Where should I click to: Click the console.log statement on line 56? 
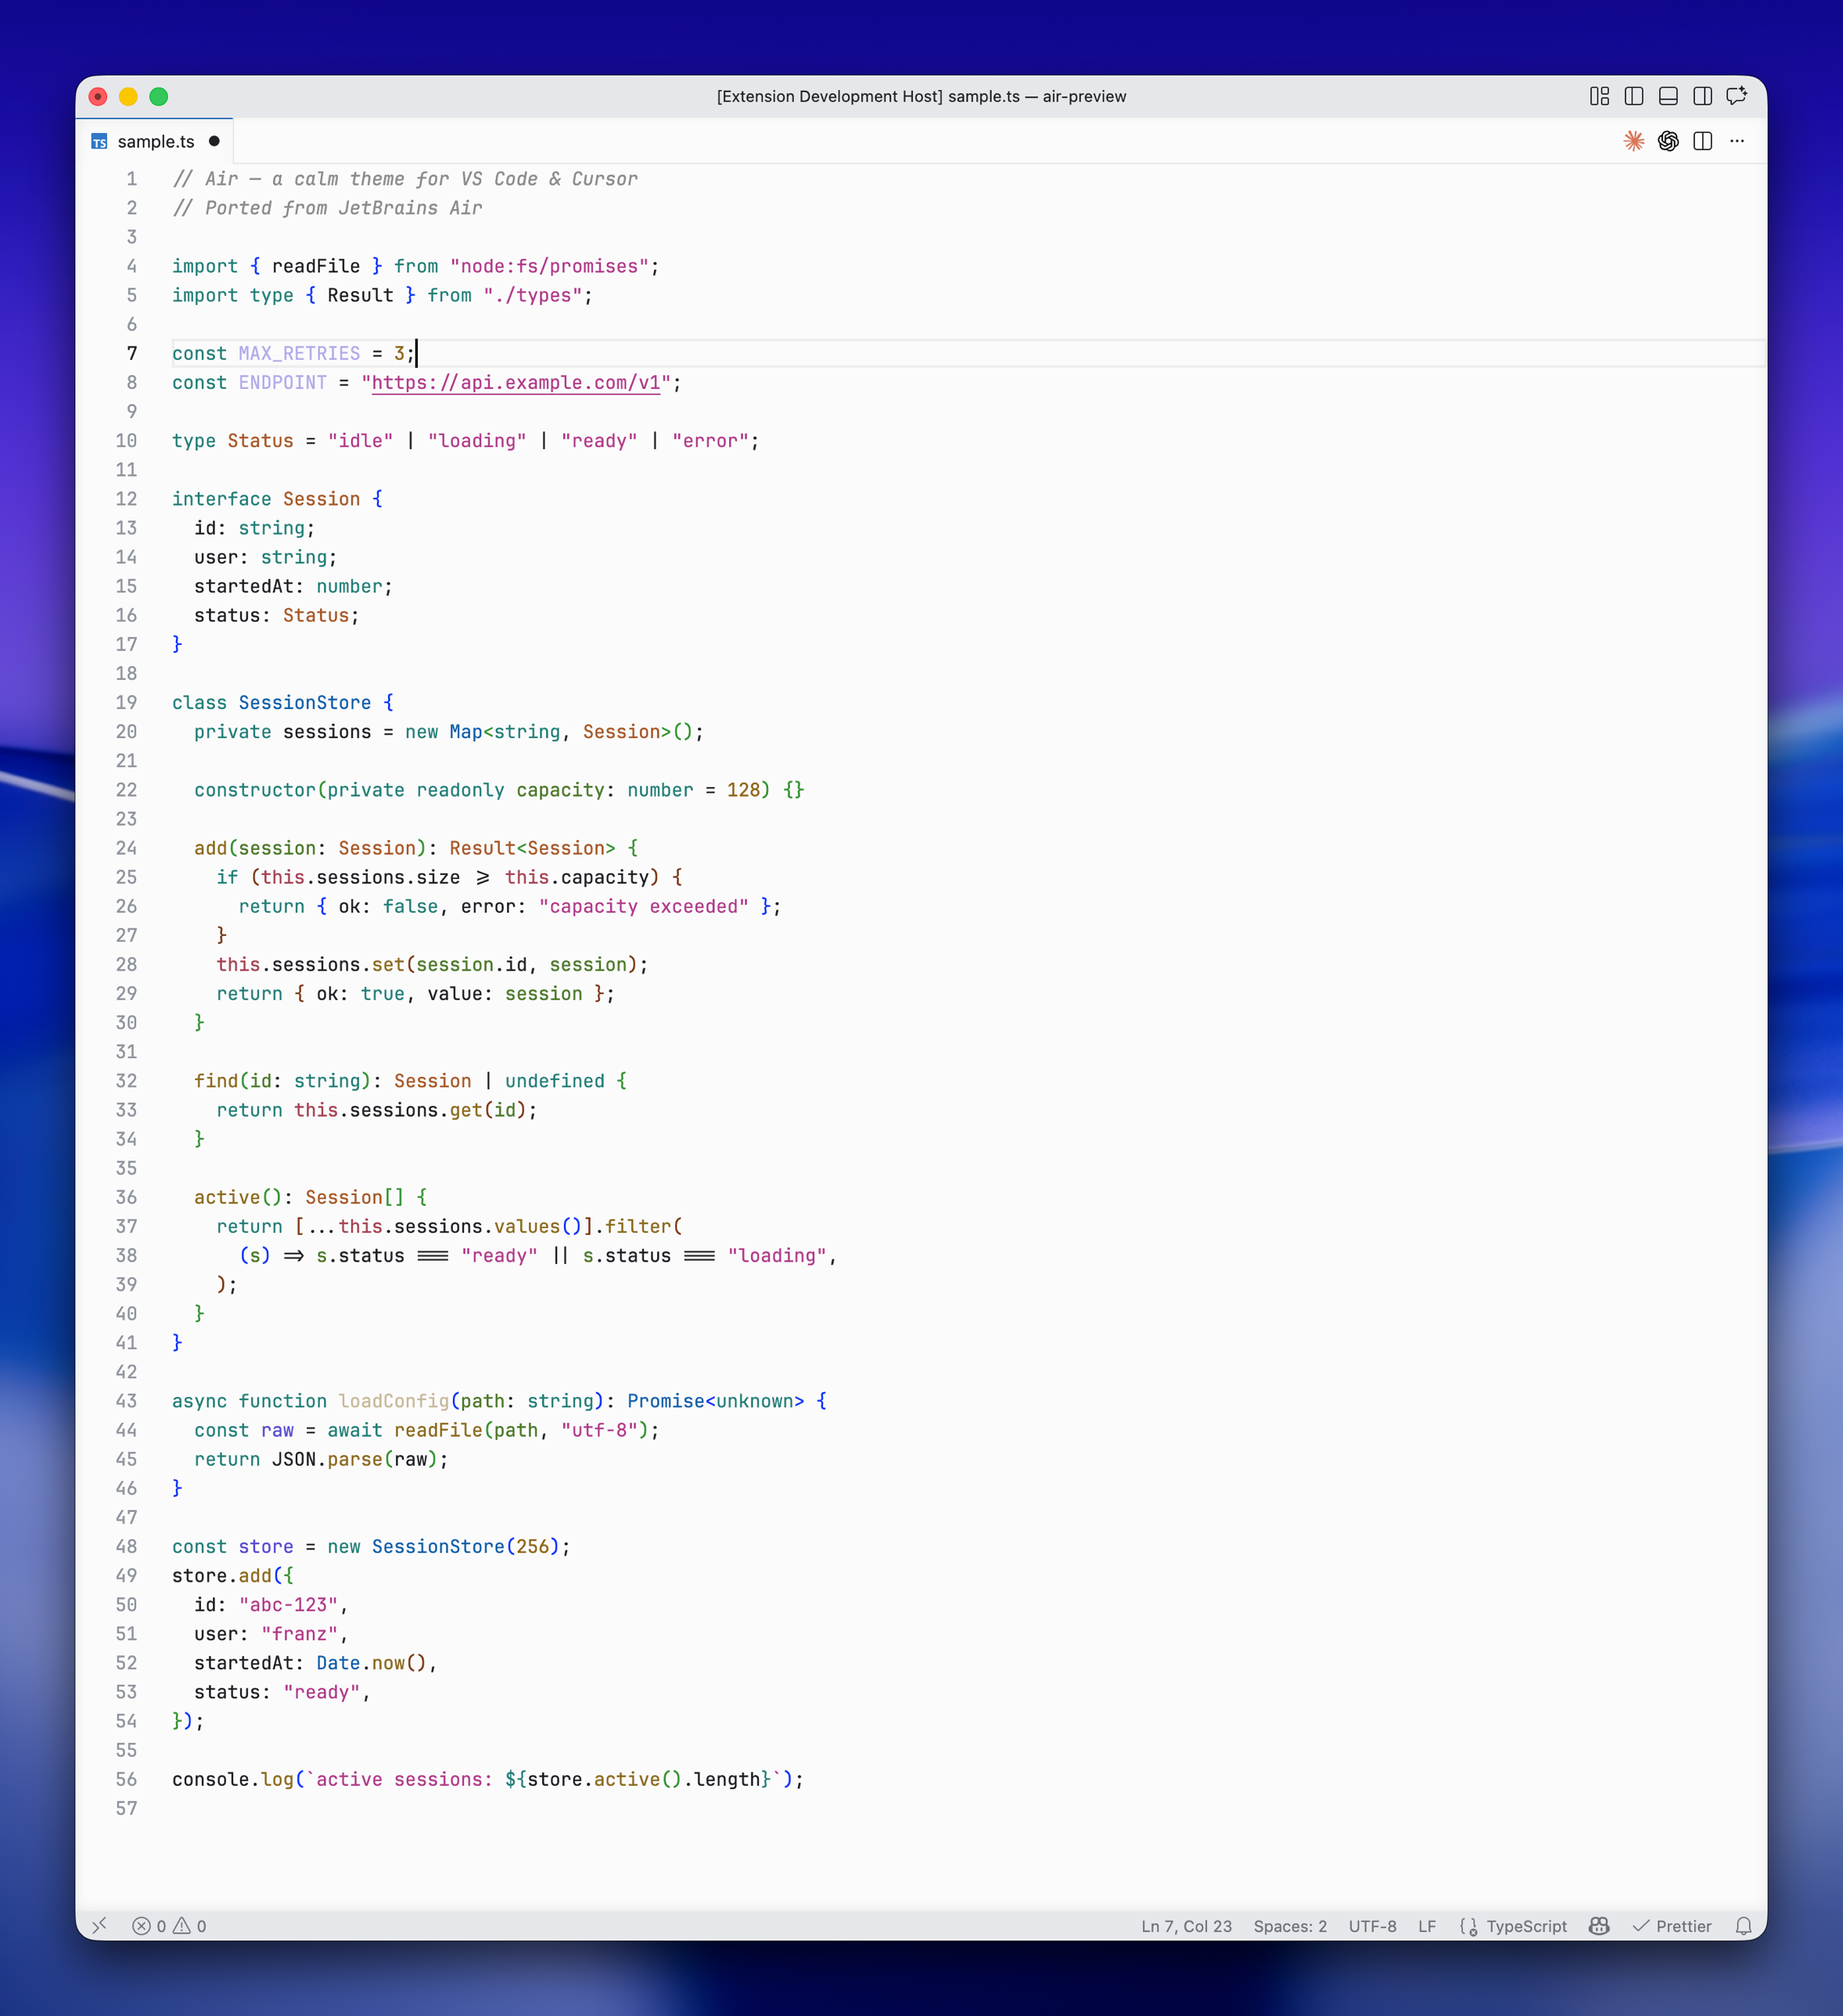pyautogui.click(x=487, y=1779)
